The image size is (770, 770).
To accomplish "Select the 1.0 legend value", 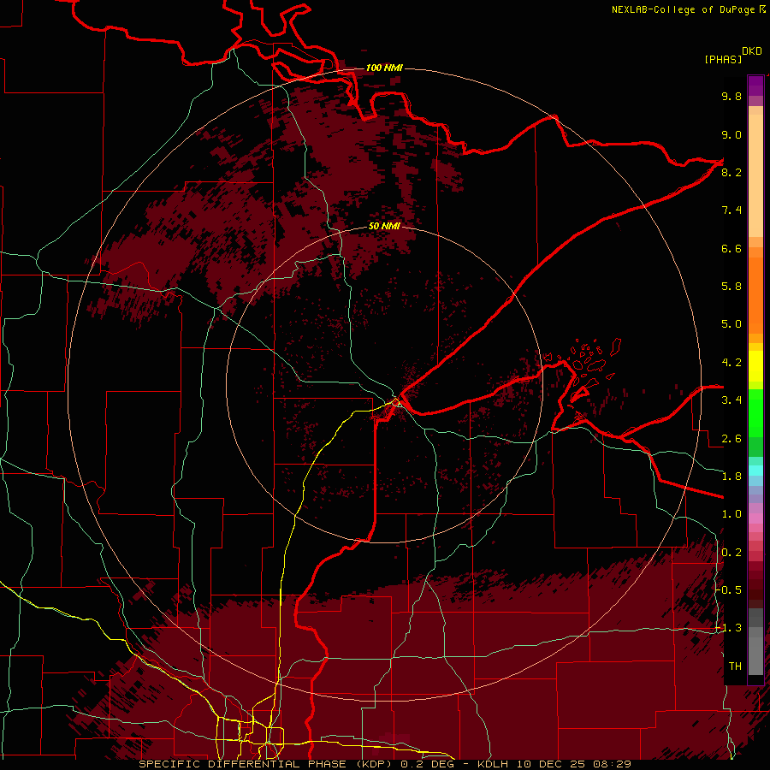I will (x=731, y=514).
